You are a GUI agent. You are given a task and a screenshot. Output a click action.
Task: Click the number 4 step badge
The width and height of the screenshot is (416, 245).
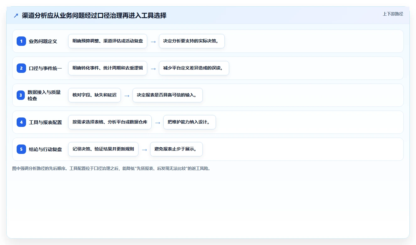[x=21, y=122]
